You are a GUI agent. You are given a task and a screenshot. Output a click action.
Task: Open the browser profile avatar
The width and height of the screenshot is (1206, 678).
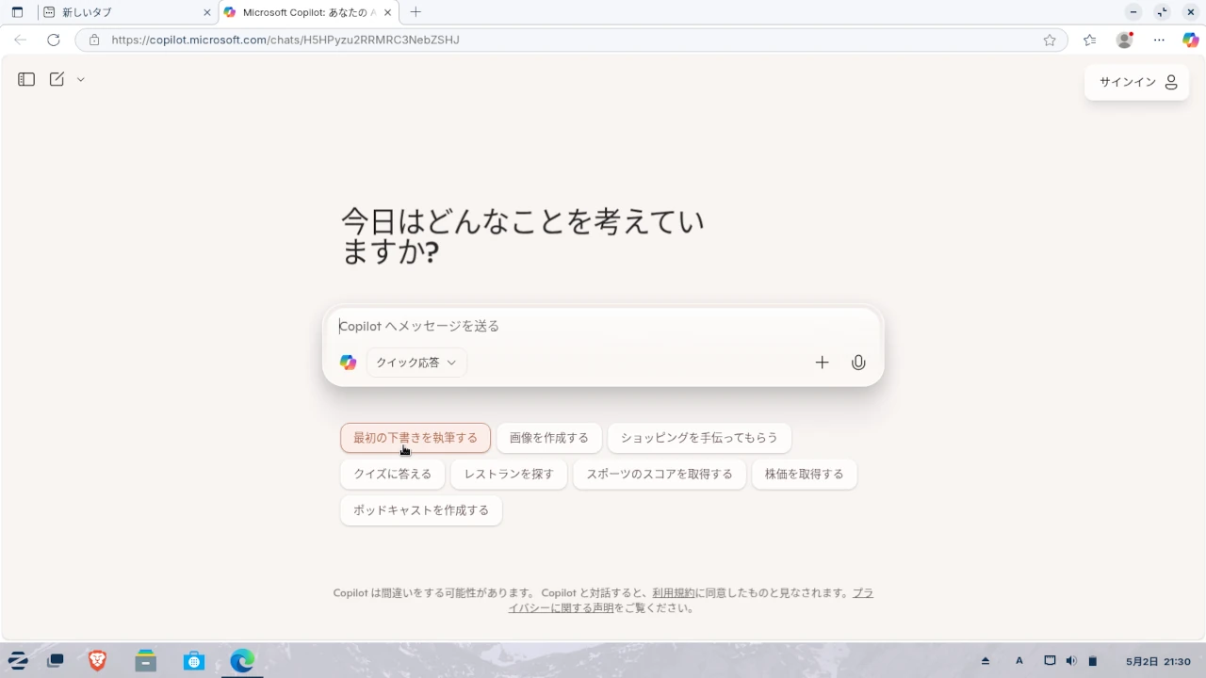pos(1125,40)
